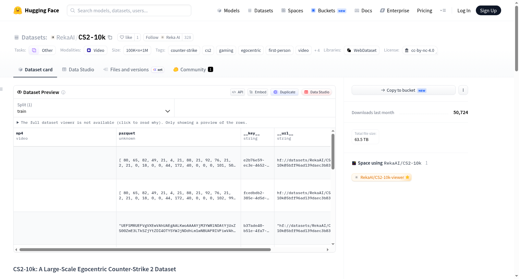Open Datasets in the top navigation
Screen dimensions: 519x279
click(x=260, y=10)
